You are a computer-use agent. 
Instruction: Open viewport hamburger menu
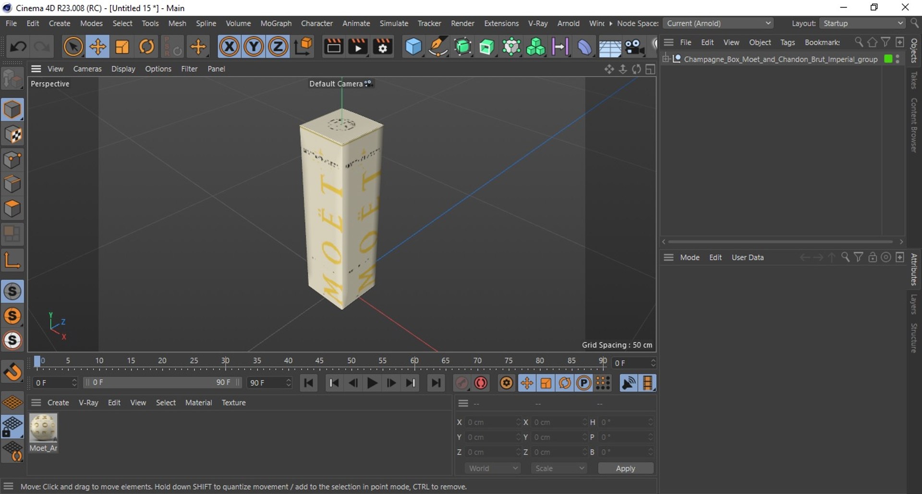[x=36, y=69]
